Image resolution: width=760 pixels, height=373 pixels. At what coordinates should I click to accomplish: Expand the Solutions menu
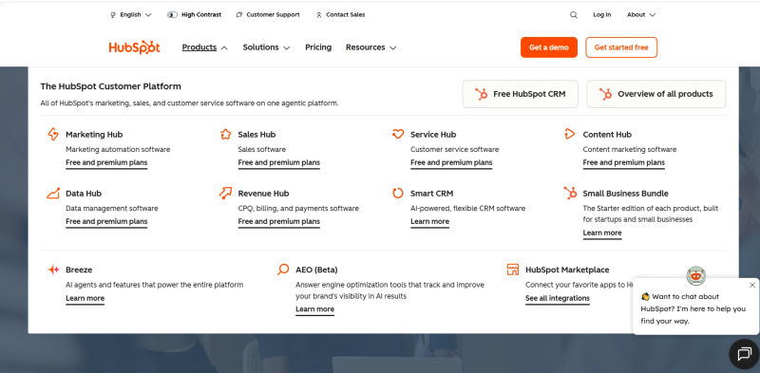coord(266,47)
